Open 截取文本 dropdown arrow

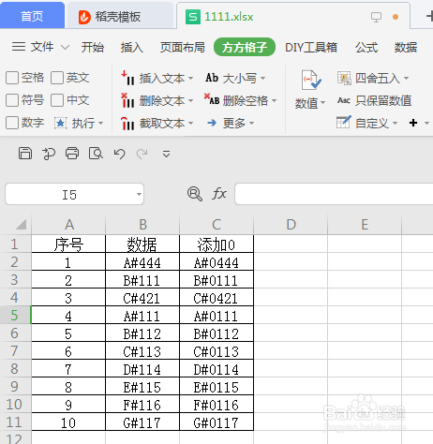coord(190,124)
